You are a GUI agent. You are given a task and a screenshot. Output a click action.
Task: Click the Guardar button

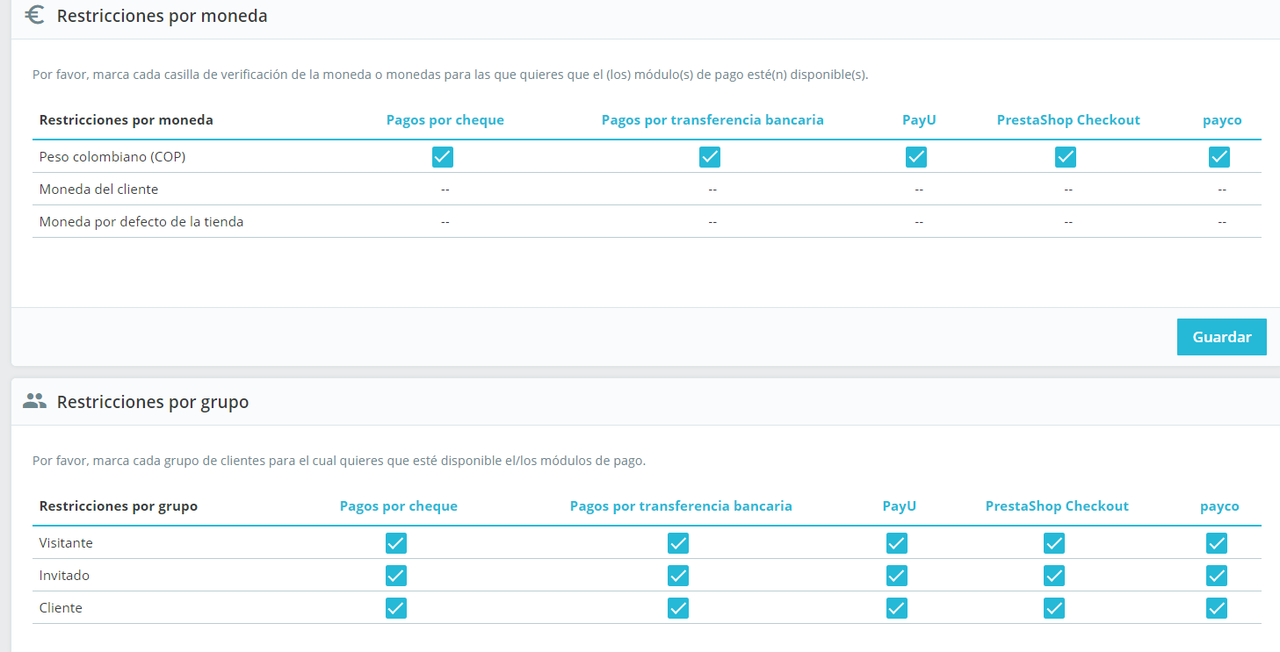(1221, 337)
